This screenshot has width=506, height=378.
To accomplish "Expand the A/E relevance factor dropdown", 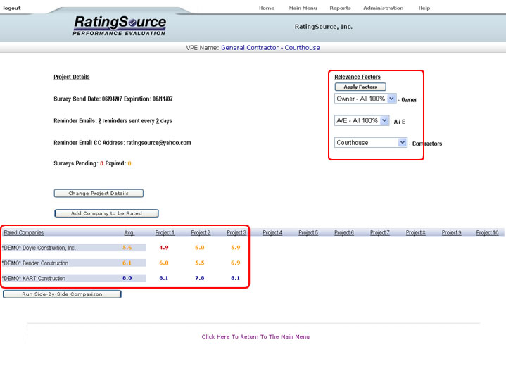I will 362,120.
